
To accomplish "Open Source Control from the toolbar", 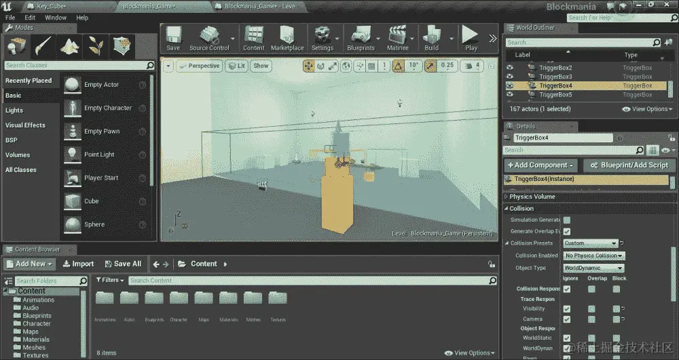I will coord(209,38).
